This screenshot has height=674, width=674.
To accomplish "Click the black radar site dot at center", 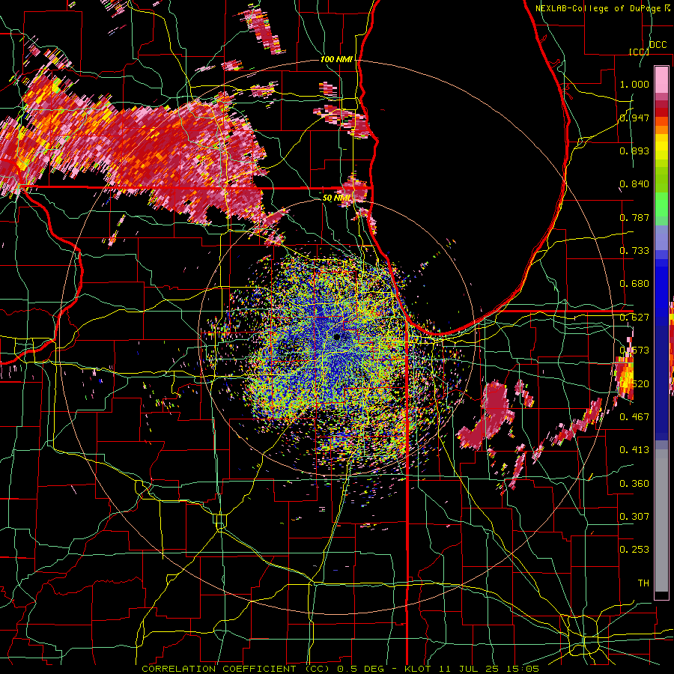I will pos(336,336).
